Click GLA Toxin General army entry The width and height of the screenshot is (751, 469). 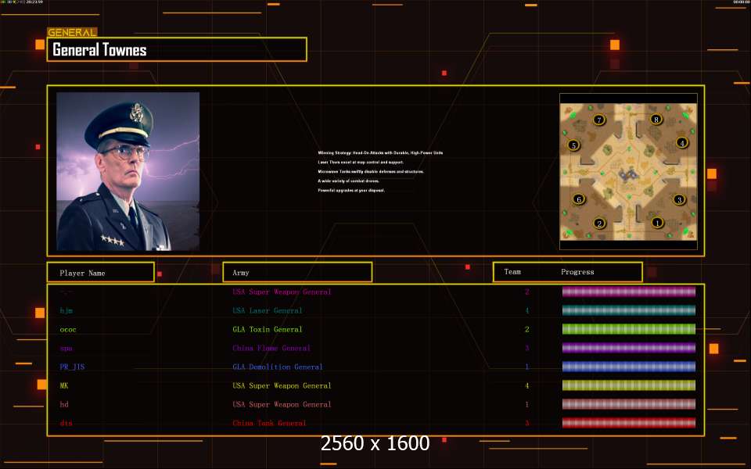tap(268, 329)
